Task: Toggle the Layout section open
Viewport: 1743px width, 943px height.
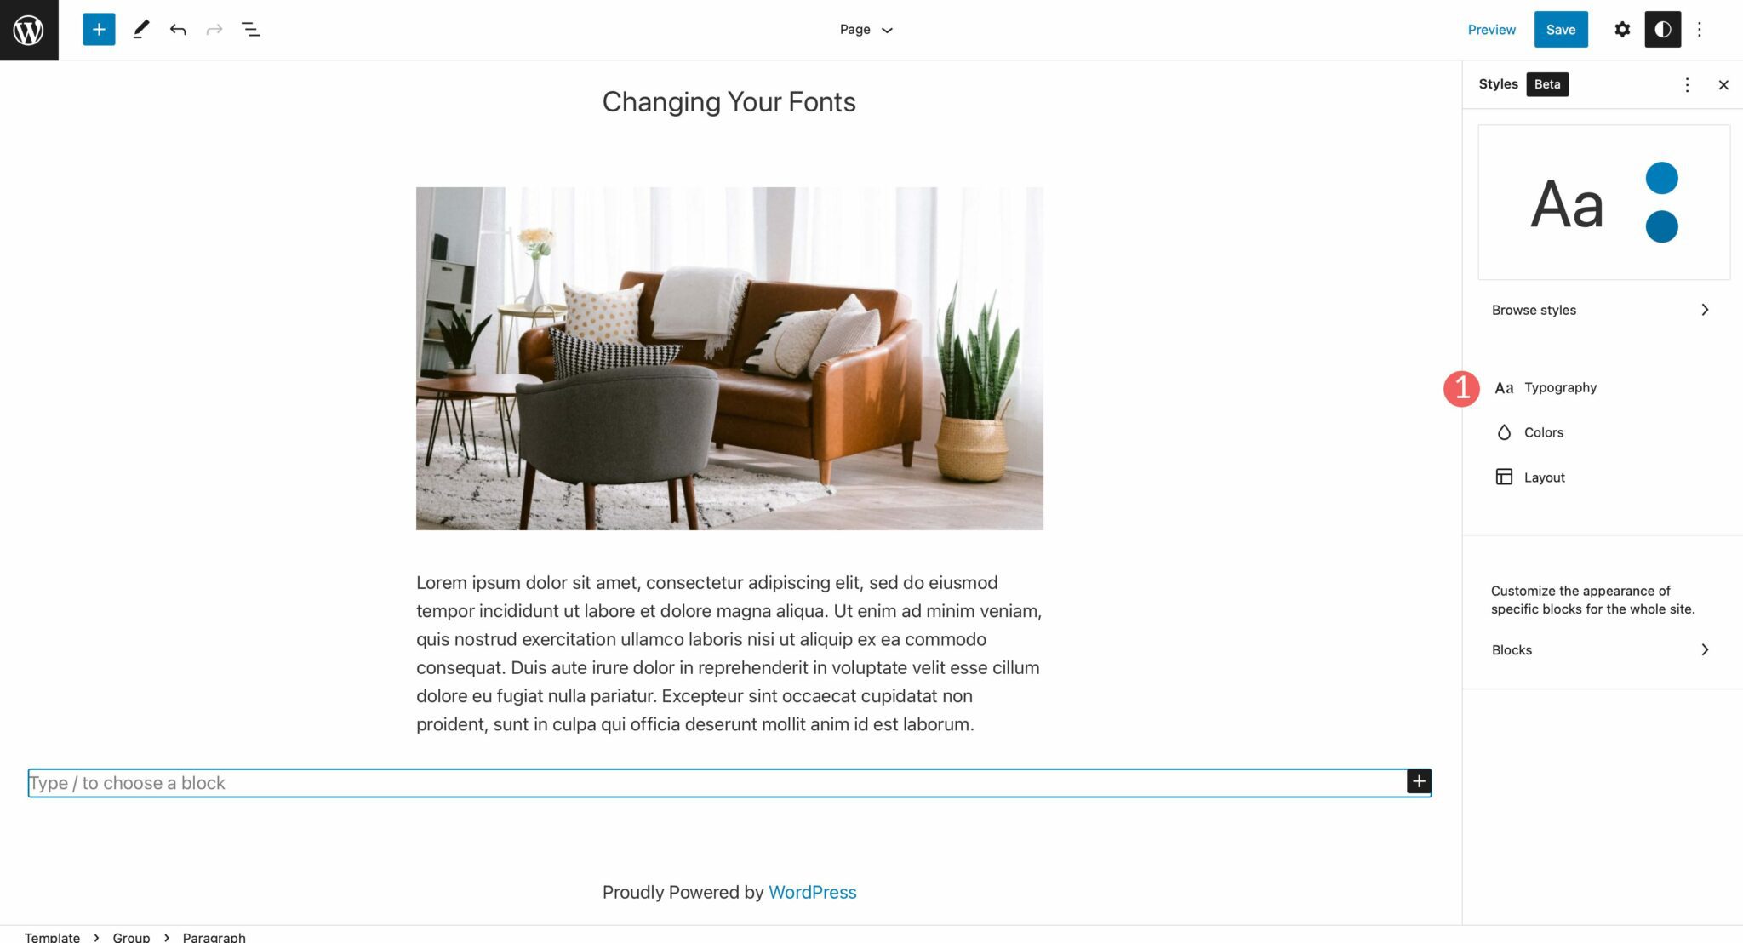Action: (1545, 477)
